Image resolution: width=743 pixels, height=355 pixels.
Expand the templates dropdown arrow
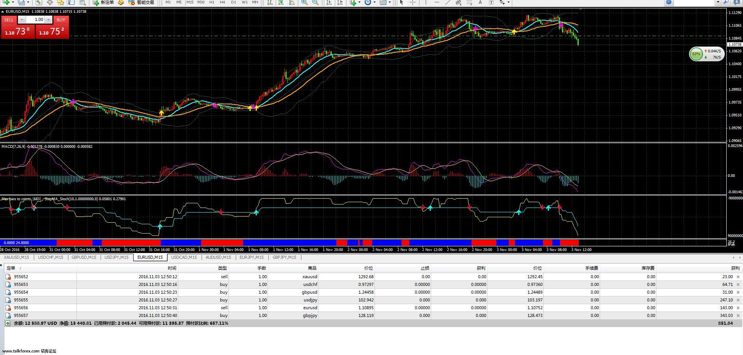[390, 2]
